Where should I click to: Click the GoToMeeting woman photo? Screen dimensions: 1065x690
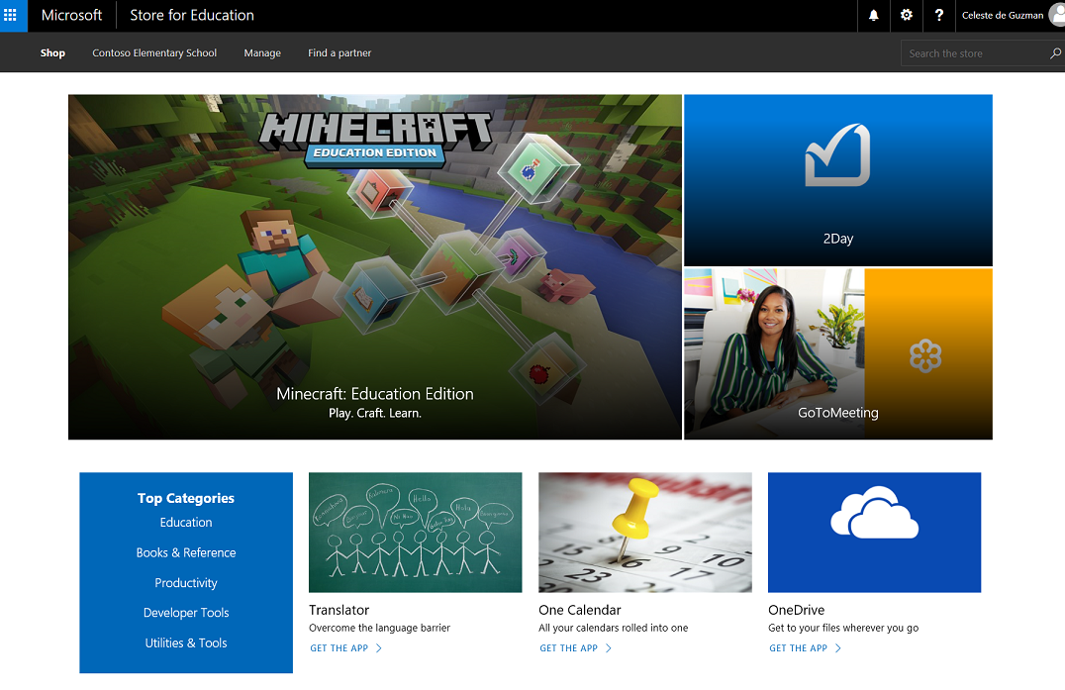click(774, 353)
